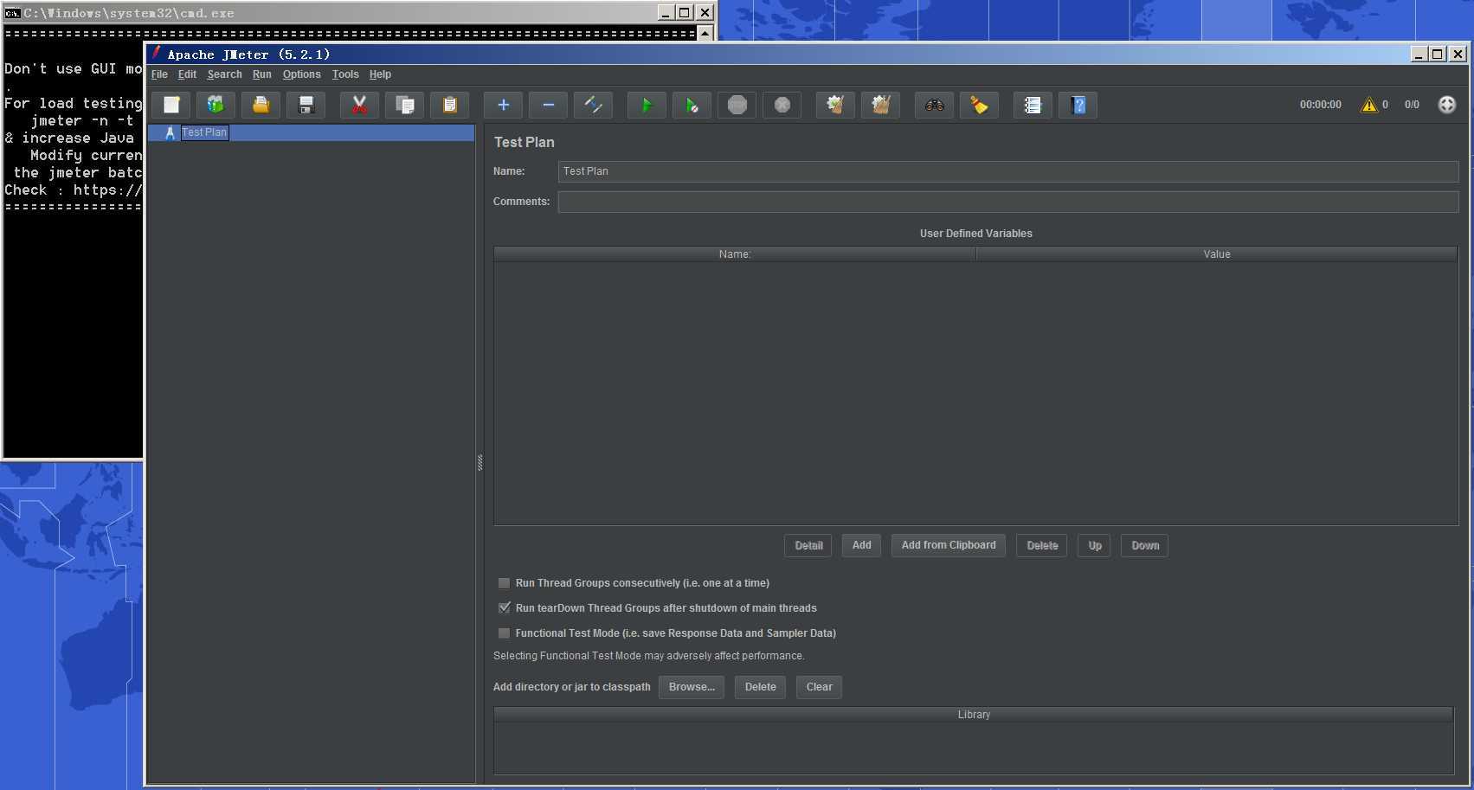Screen dimensions: 1474x790
Task: Open the Search menu
Action: point(224,74)
